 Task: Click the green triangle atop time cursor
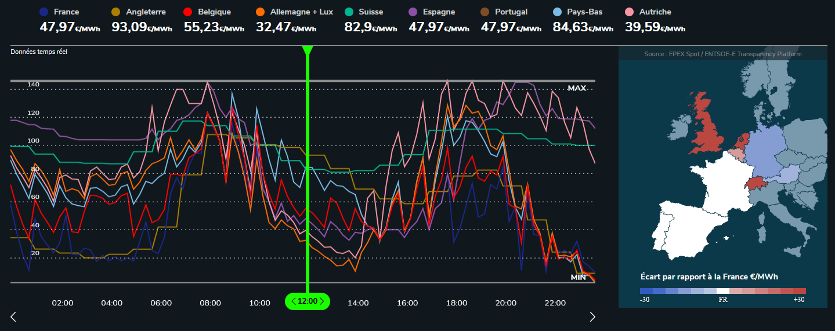308,50
